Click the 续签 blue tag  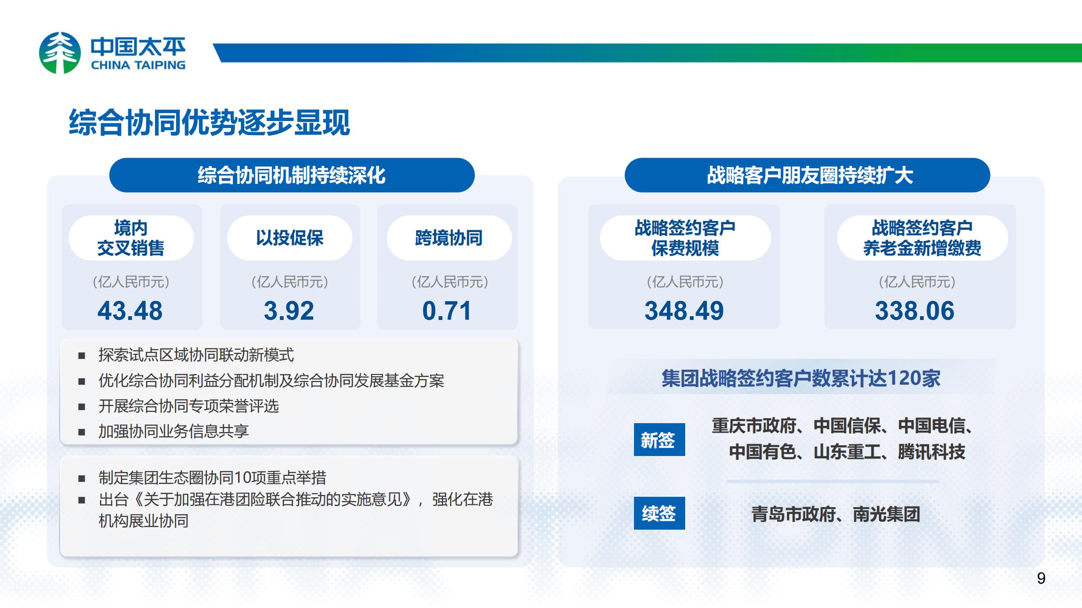click(659, 513)
